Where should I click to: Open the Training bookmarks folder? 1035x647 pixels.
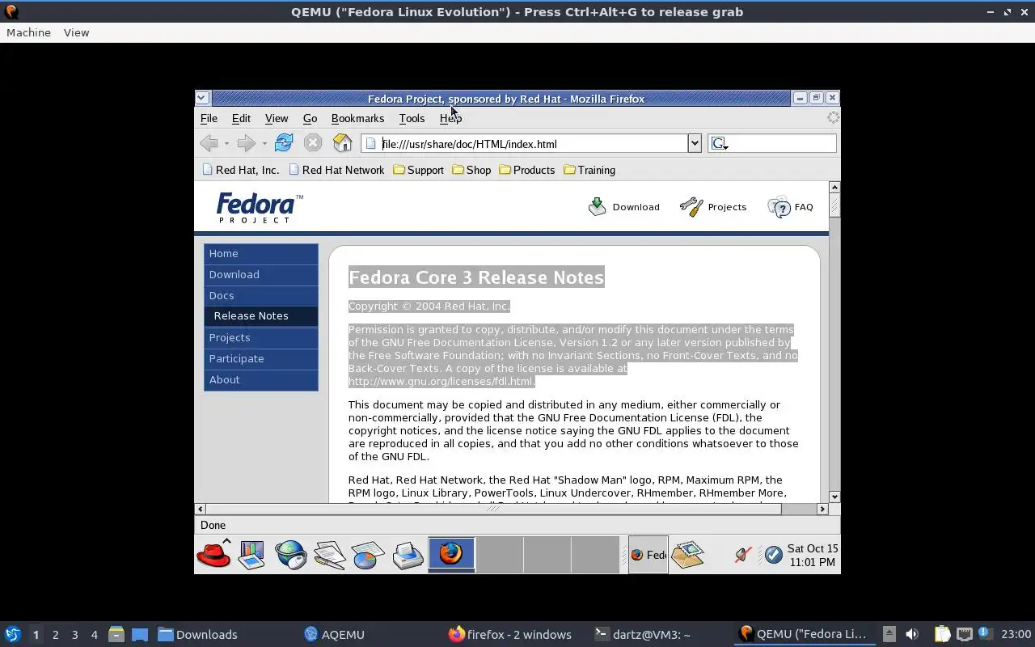click(589, 170)
